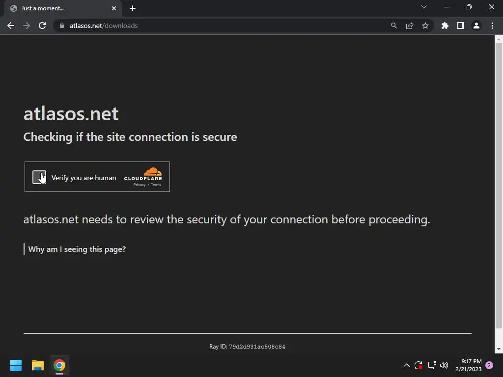Open a new tab
Viewport: 503px width, 377px height.
[x=133, y=8]
